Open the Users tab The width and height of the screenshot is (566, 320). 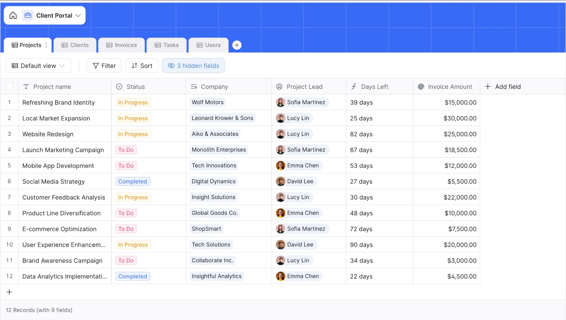(209, 45)
